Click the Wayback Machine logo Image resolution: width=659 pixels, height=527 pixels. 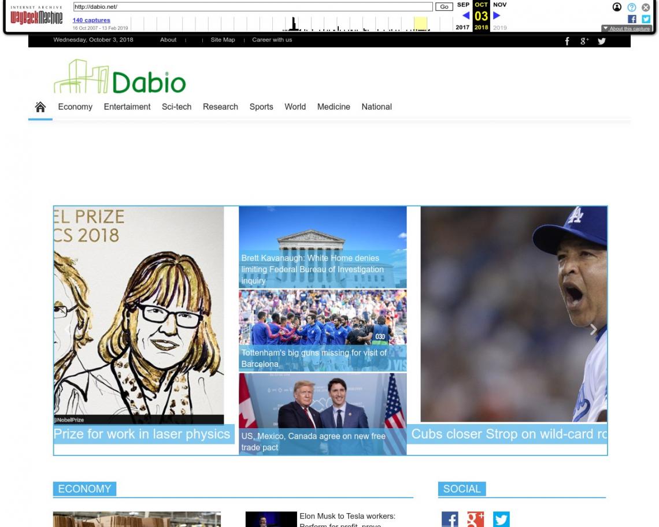[x=36, y=16]
